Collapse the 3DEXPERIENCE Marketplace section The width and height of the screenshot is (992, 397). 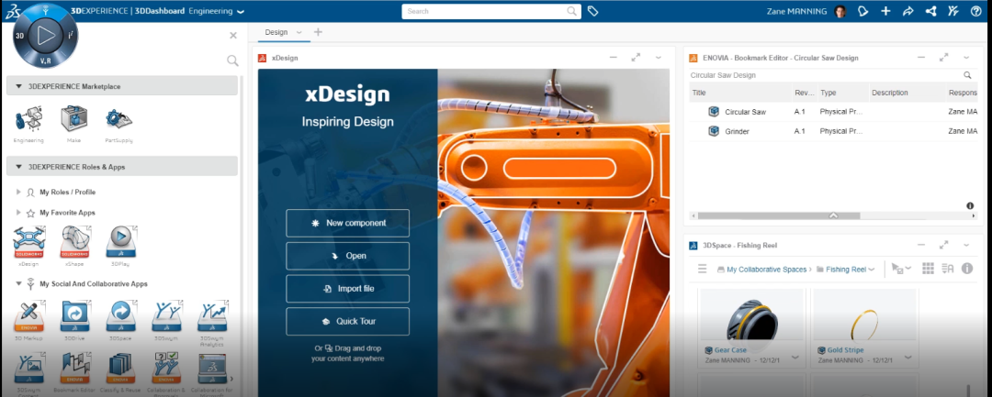[18, 86]
